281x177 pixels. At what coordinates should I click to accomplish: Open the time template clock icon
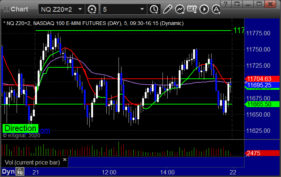(x=154, y=9)
